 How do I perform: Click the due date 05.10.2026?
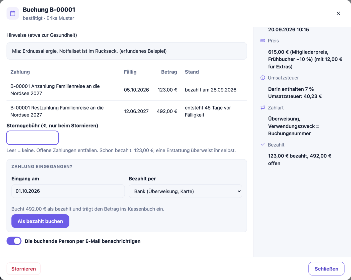[136, 90]
